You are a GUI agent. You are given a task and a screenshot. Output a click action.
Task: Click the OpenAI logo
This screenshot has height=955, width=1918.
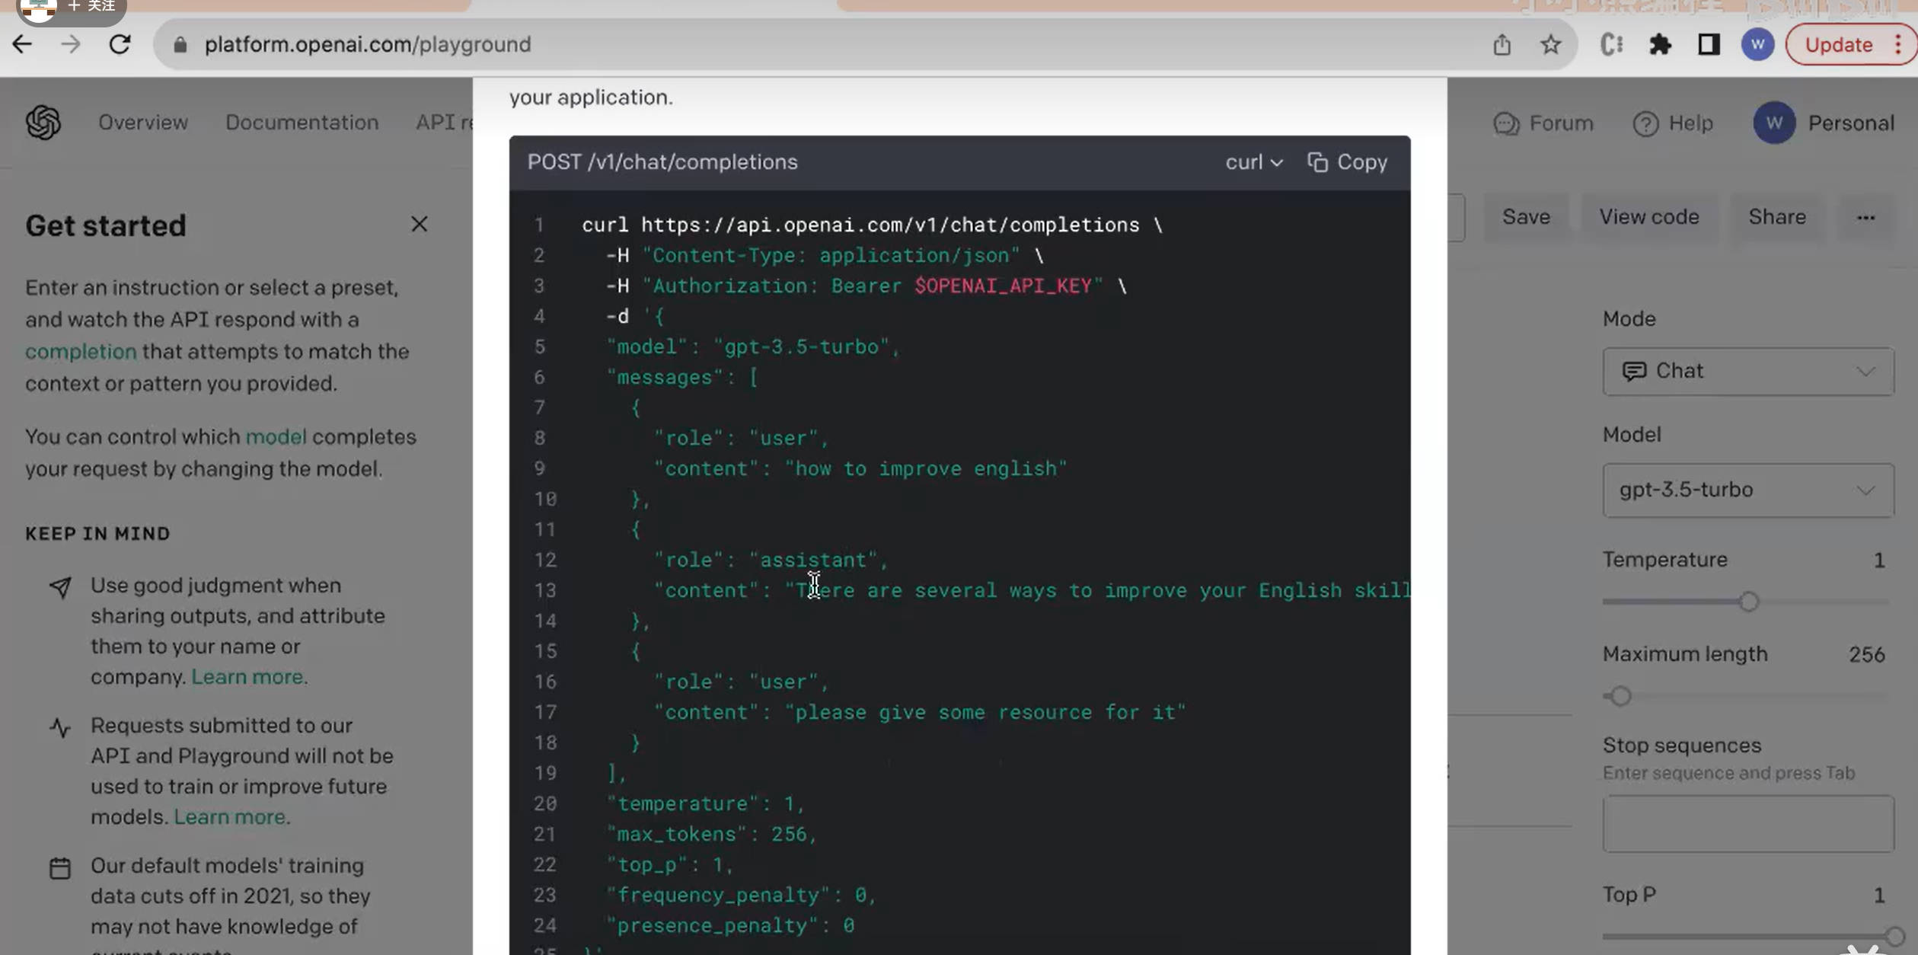click(43, 123)
